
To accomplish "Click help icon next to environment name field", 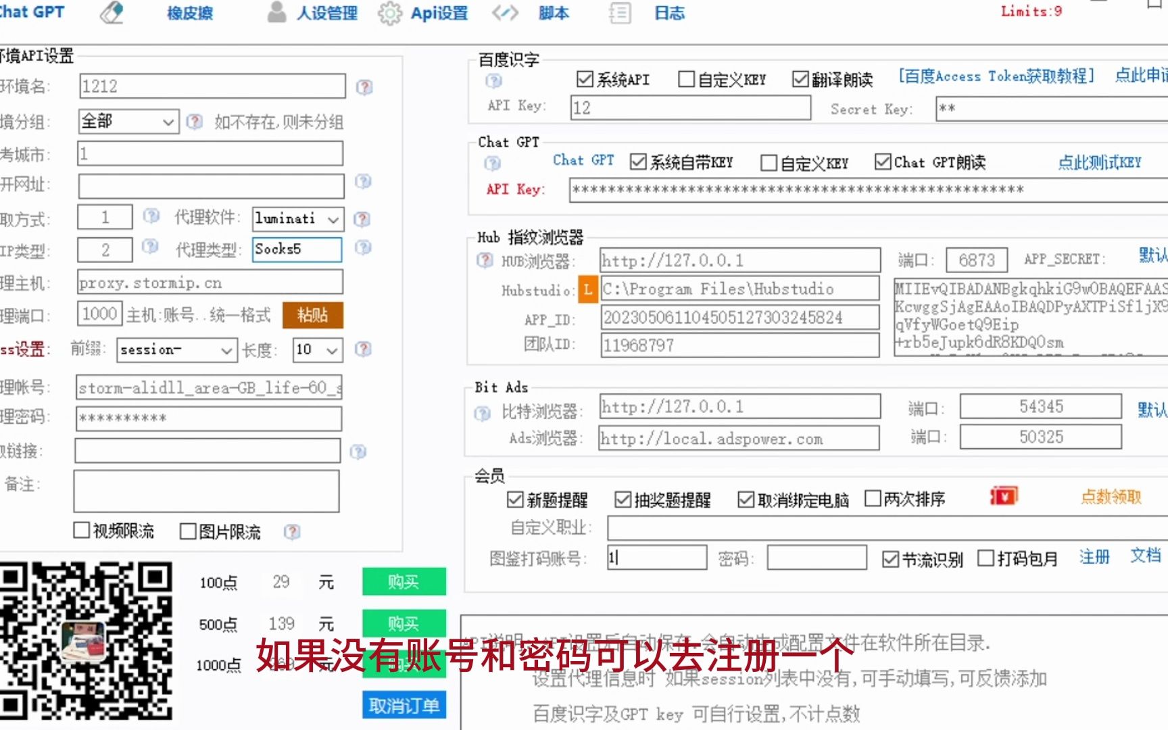I will click(x=364, y=87).
